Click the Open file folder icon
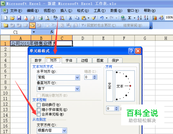Viewport: 173px width, 134px height. point(12,18)
